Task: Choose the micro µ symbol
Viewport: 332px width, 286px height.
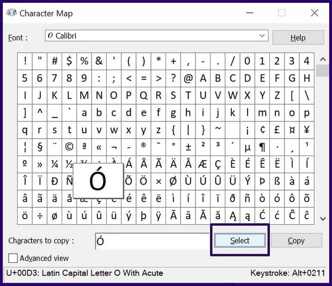Action: pos(247,147)
